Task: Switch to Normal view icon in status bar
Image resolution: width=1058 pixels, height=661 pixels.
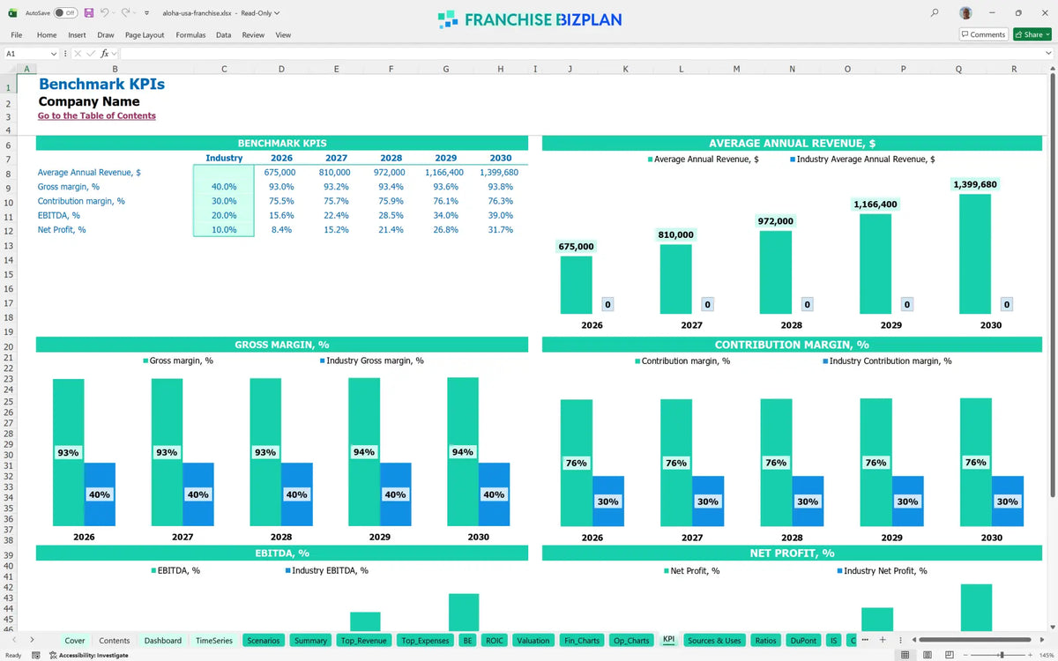Action: click(x=905, y=655)
